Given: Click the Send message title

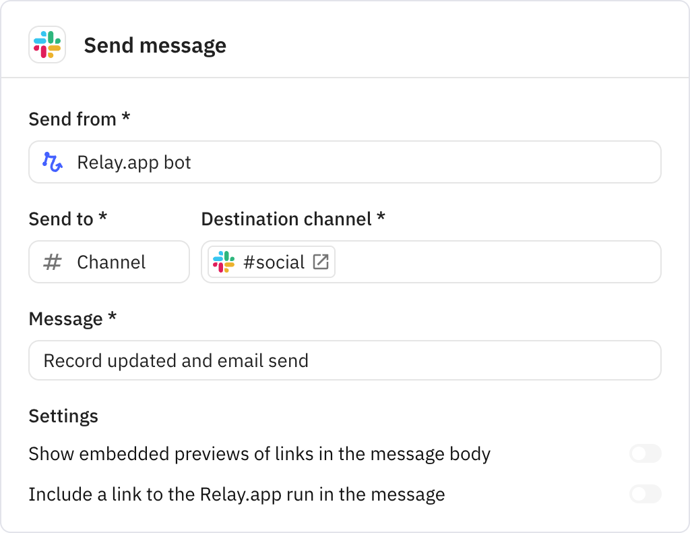Looking at the screenshot, I should click(155, 45).
